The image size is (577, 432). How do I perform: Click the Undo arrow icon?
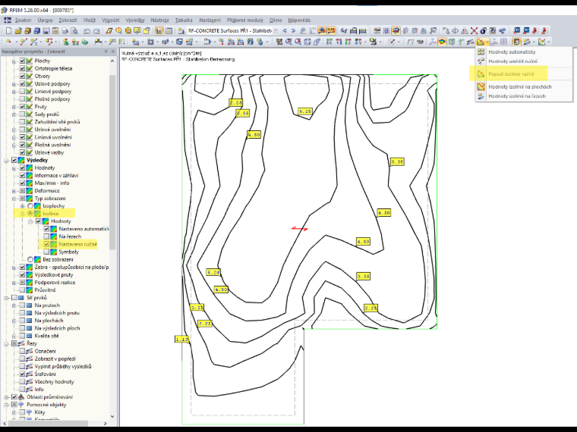pyautogui.click(x=87, y=31)
